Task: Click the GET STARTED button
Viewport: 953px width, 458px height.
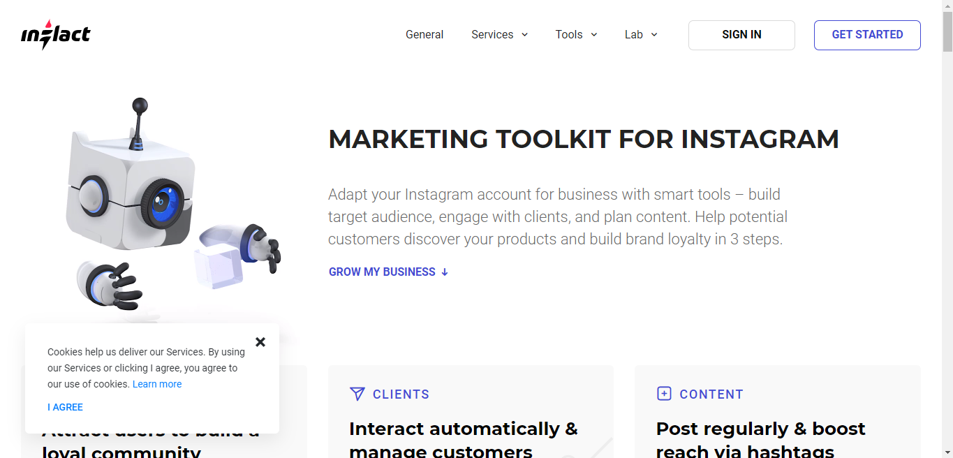Action: pyautogui.click(x=867, y=35)
